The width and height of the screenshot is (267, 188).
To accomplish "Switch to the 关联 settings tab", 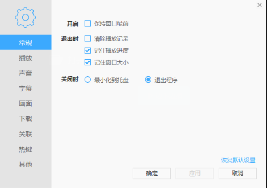I will [26, 134].
